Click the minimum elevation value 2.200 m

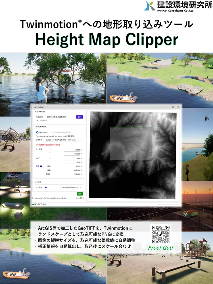pos(79,166)
